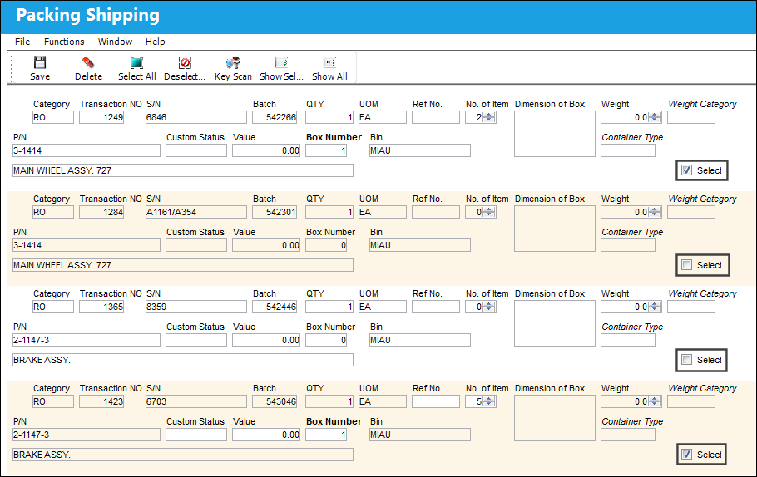Click Batch value 542446

(x=275, y=307)
